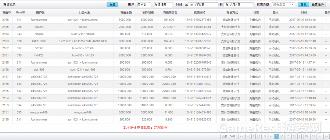This screenshot has width=330, height=140.
Task: Click the 充值ID column header
Action: pyautogui.click(x=6, y=12)
